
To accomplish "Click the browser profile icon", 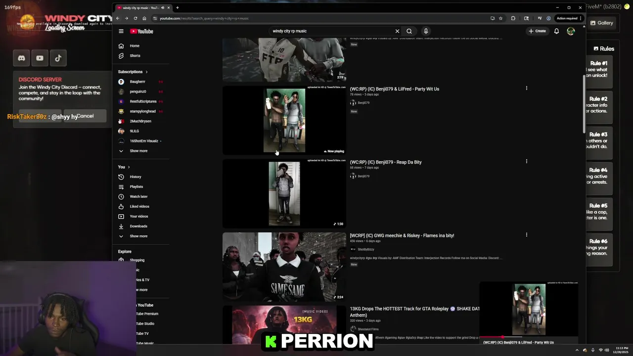I will pos(548,18).
